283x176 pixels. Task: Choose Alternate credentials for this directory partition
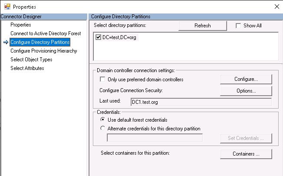coord(102,128)
